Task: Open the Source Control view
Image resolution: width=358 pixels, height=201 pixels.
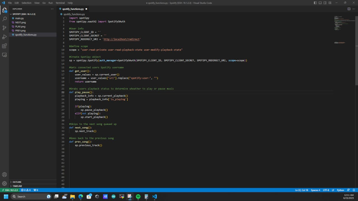Action: (5, 28)
